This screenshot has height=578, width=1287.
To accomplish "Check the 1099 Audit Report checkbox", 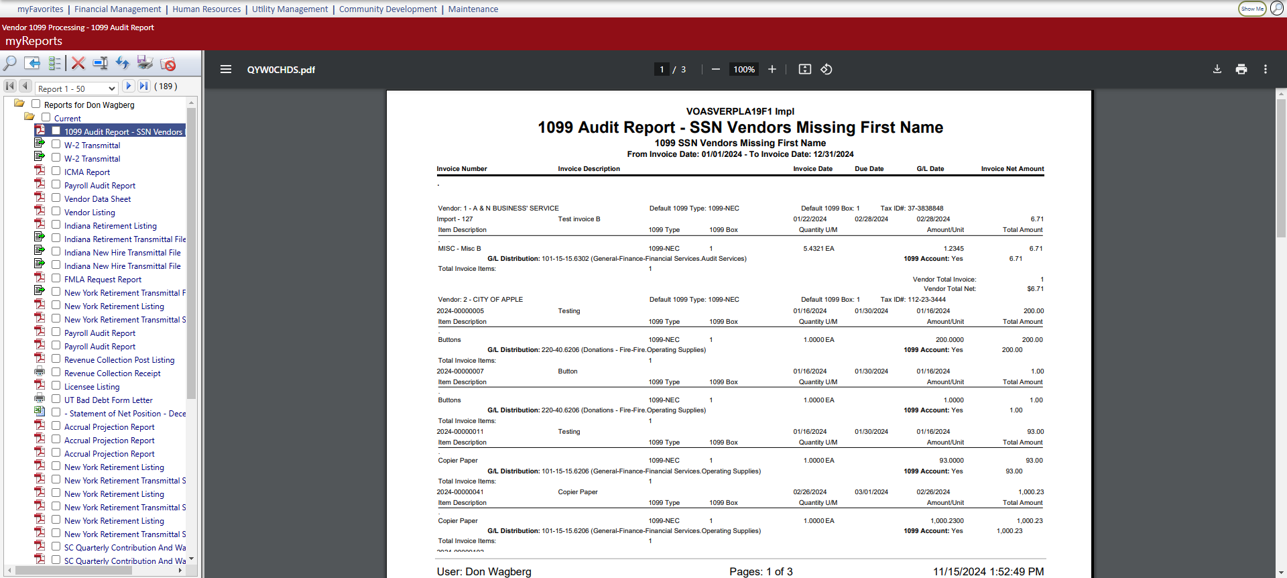I will coord(56,131).
